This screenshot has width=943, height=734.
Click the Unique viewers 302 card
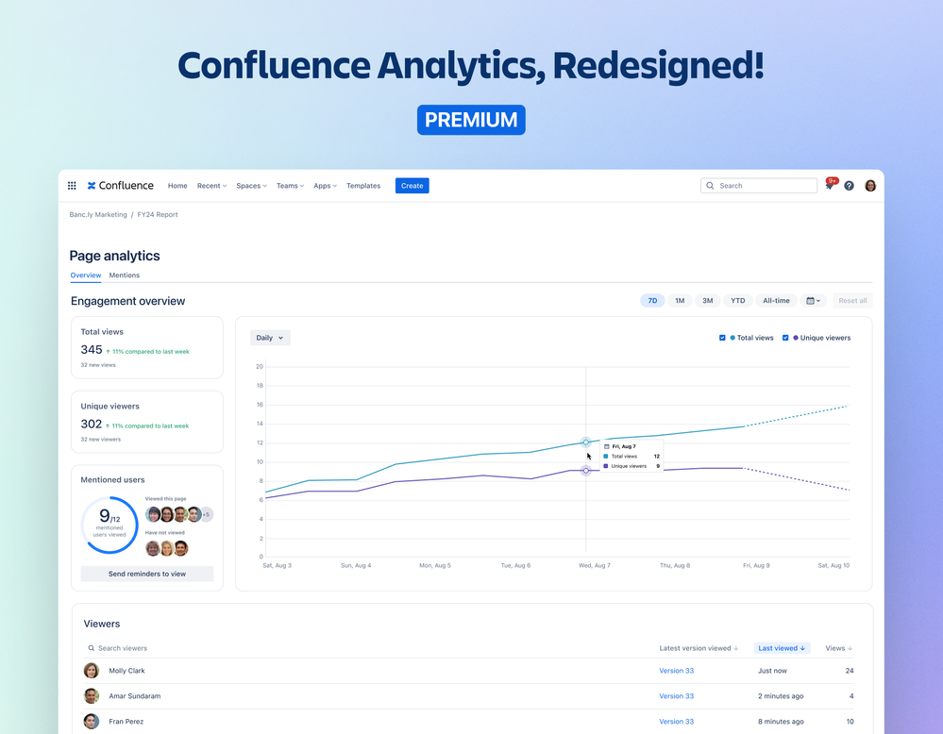click(x=147, y=422)
